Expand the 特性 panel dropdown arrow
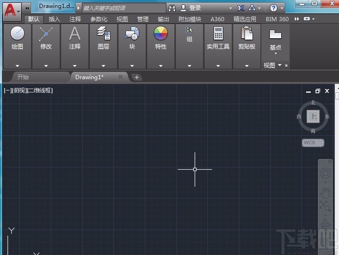The image size is (339, 255). 161,66
